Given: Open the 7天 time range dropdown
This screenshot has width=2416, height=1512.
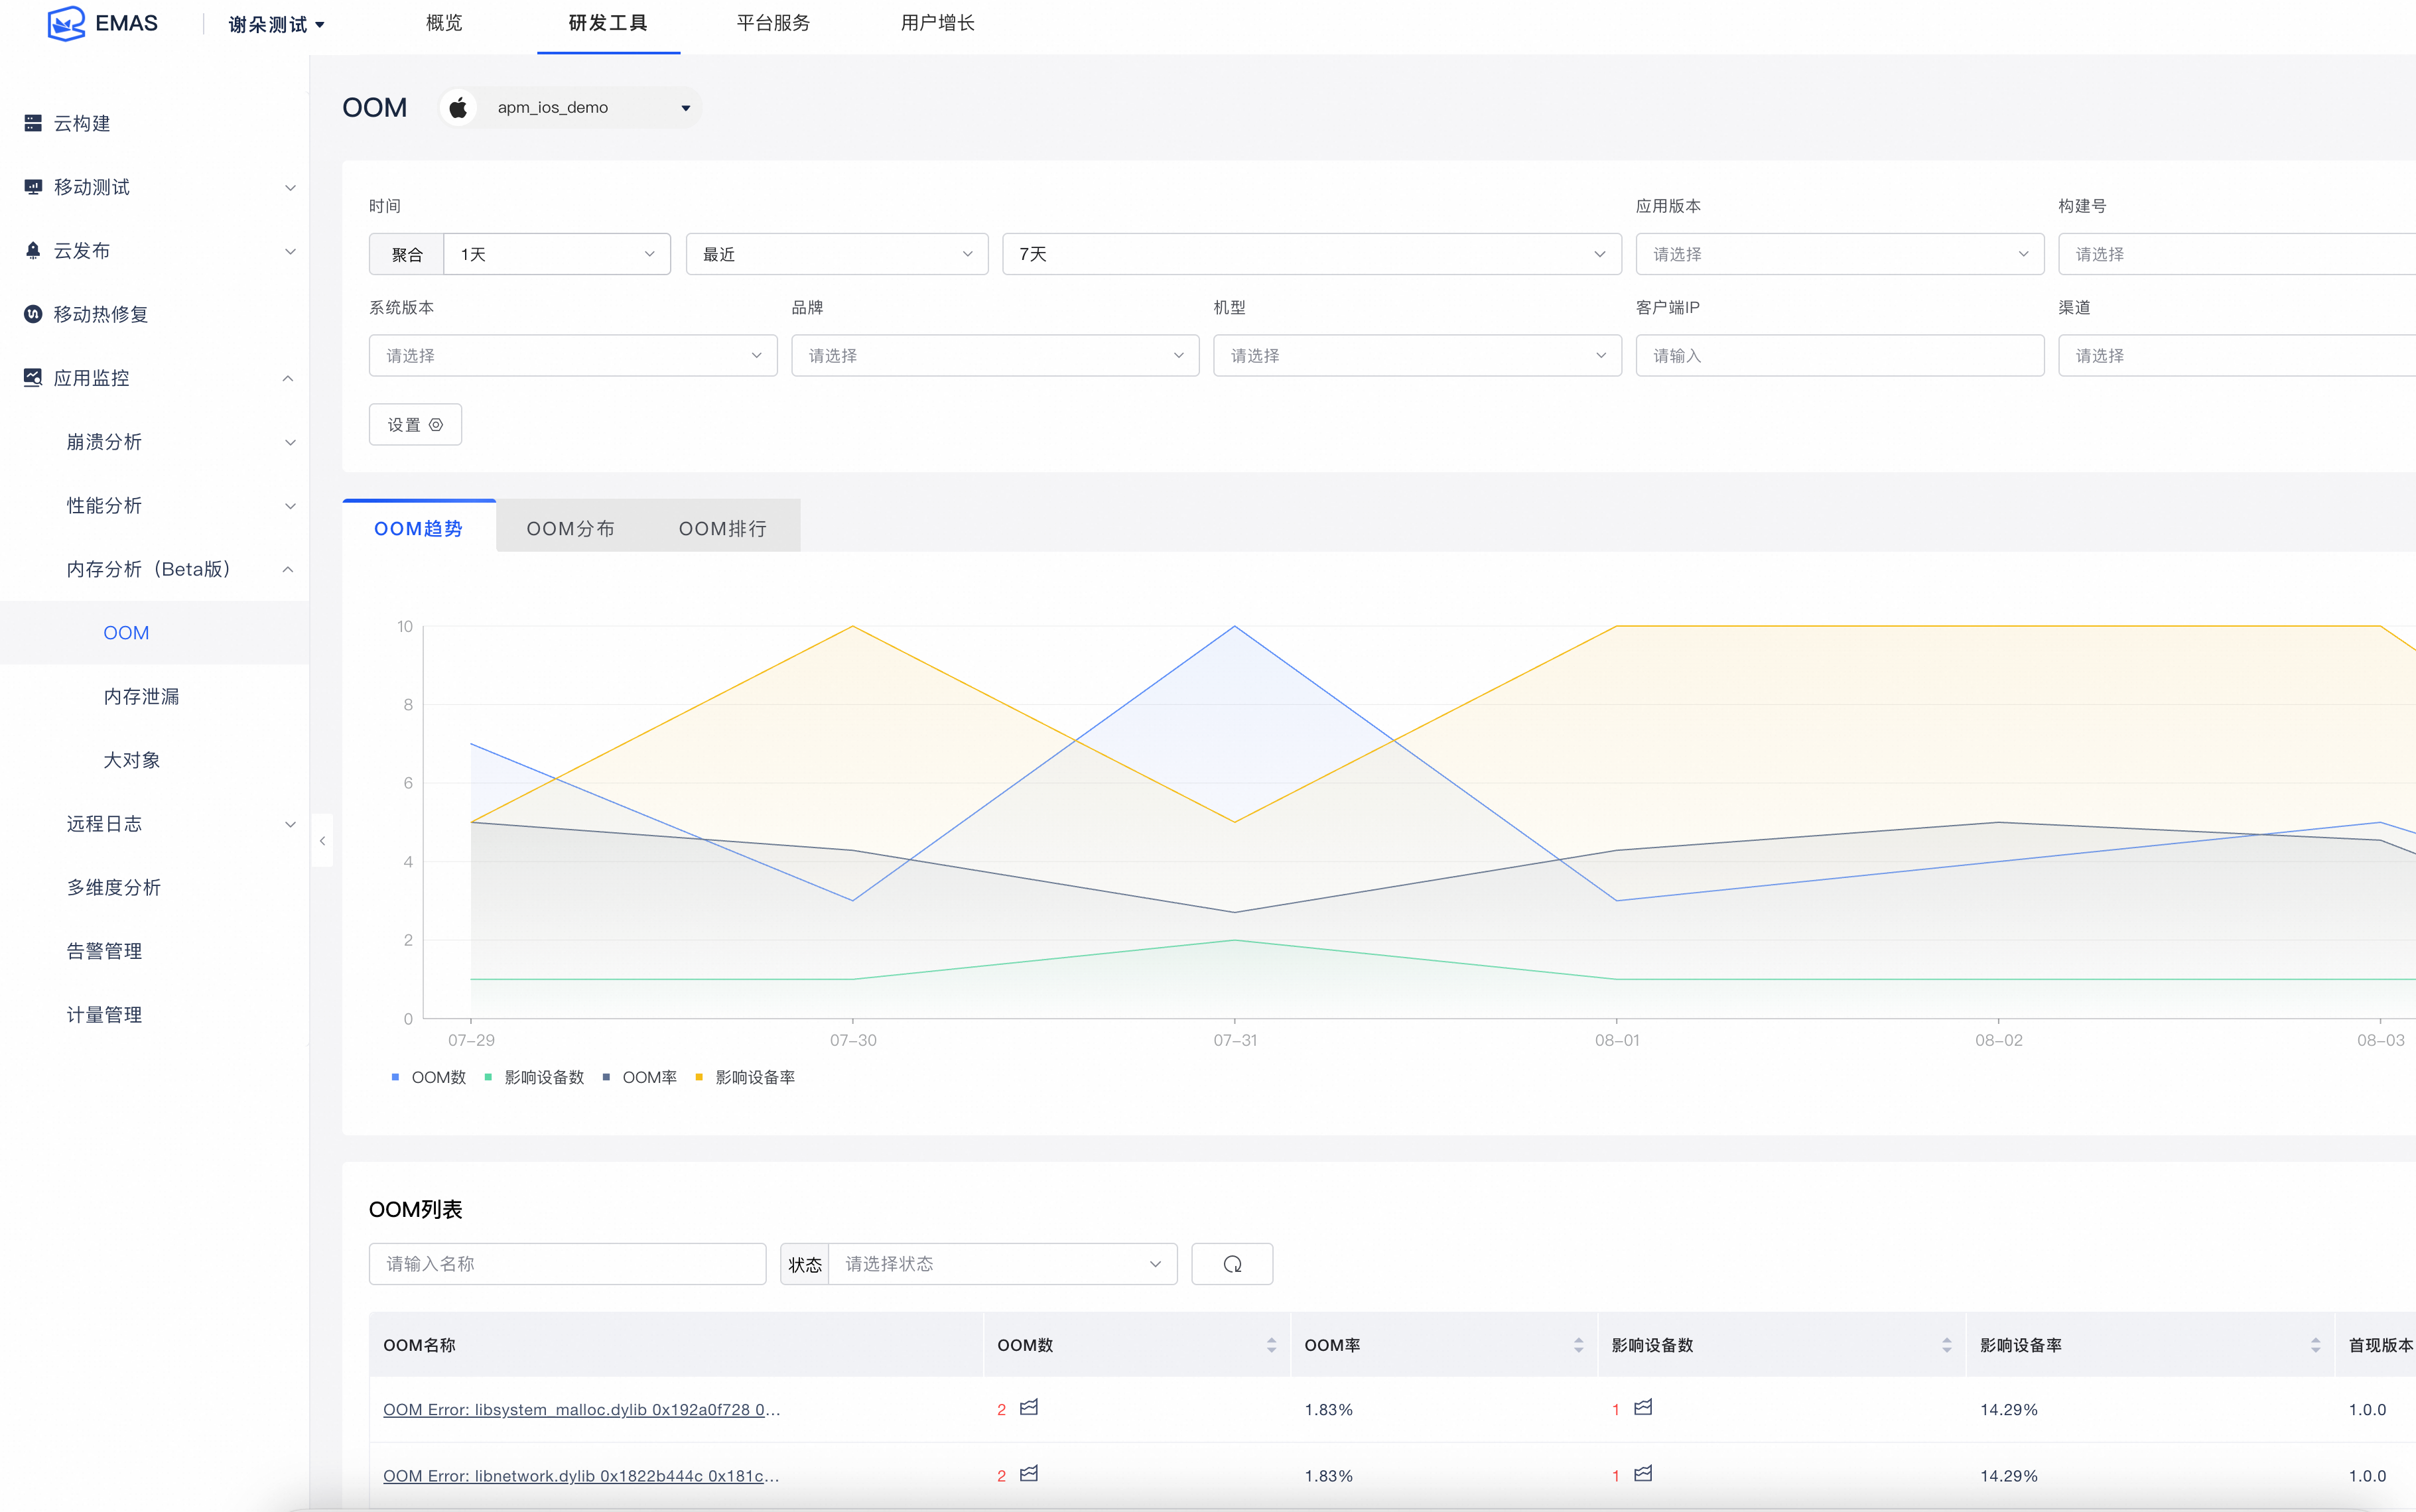Looking at the screenshot, I should pyautogui.click(x=1312, y=254).
